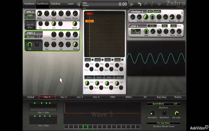This screenshot has width=209, height=131.
Task: Open the Fin-Saw-Pulse oscillator preset dropdown
Action: (163, 123)
